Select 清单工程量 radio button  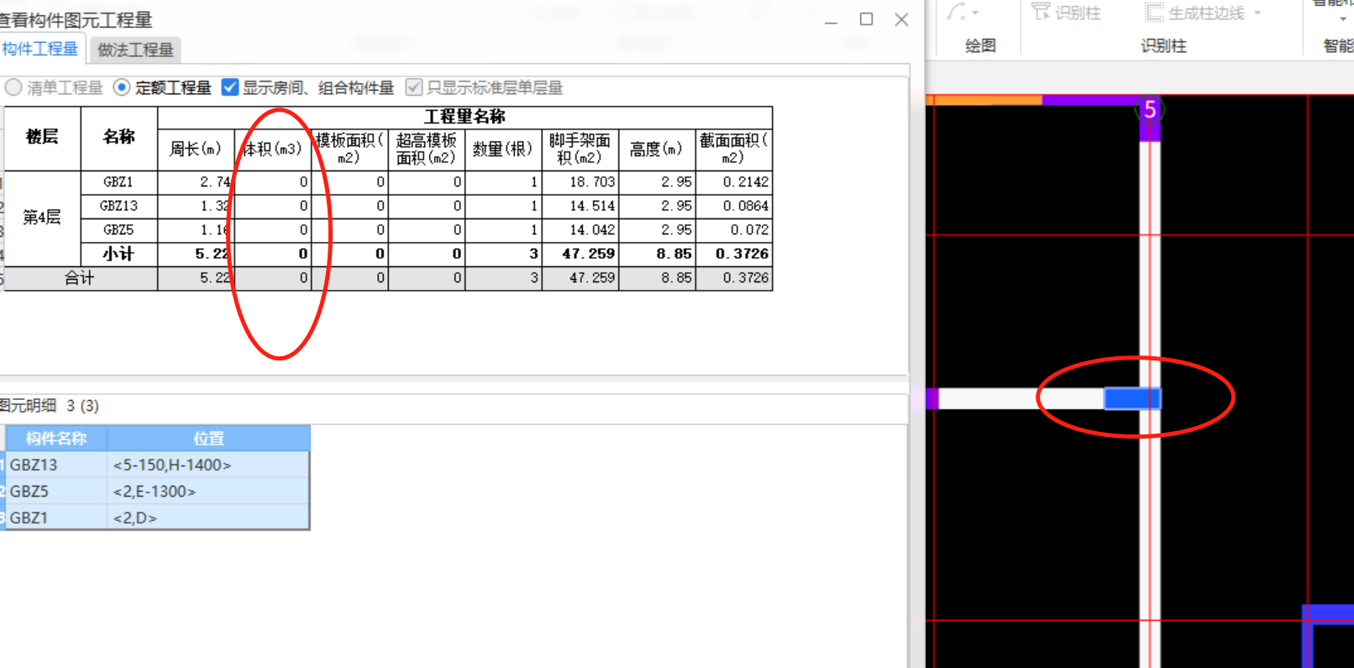pos(13,87)
